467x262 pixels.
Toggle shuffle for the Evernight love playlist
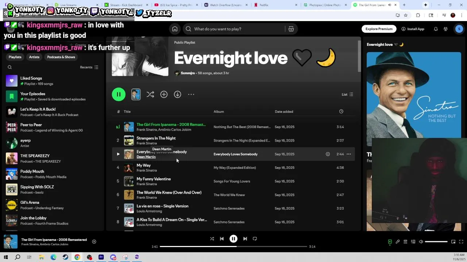pos(150,95)
